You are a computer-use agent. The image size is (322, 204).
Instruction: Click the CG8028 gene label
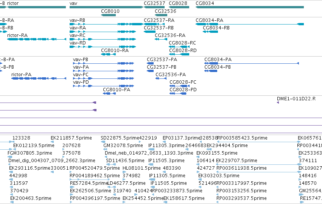coord(178,3)
